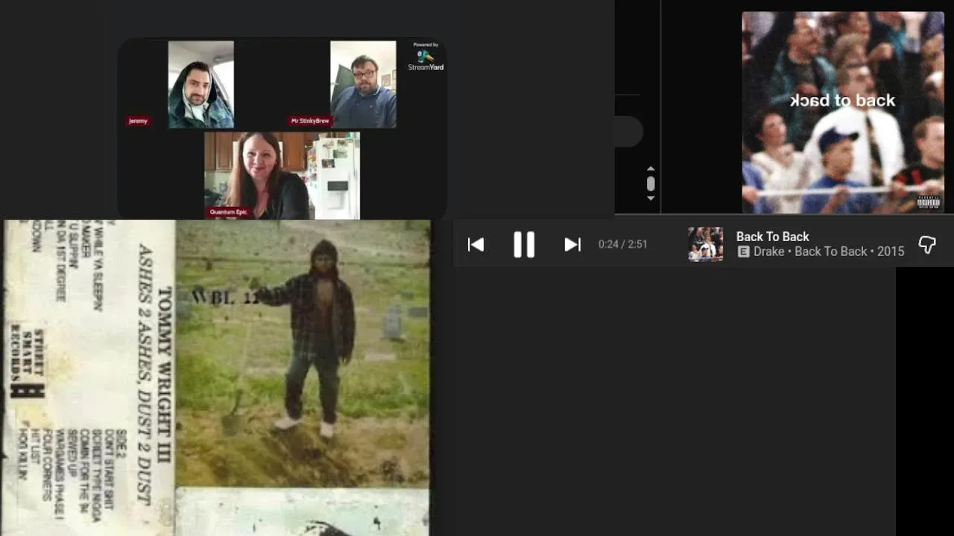Click the scrollbar up arrow
Viewport: 954px width, 536px height.
651,169
